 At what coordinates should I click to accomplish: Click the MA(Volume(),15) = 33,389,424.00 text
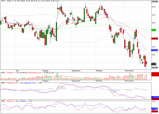[x=41, y=72]
